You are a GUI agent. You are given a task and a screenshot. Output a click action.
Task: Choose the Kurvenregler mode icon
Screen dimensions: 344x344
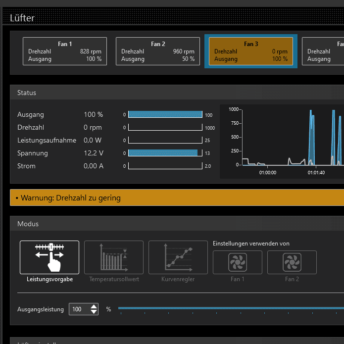[x=178, y=257]
